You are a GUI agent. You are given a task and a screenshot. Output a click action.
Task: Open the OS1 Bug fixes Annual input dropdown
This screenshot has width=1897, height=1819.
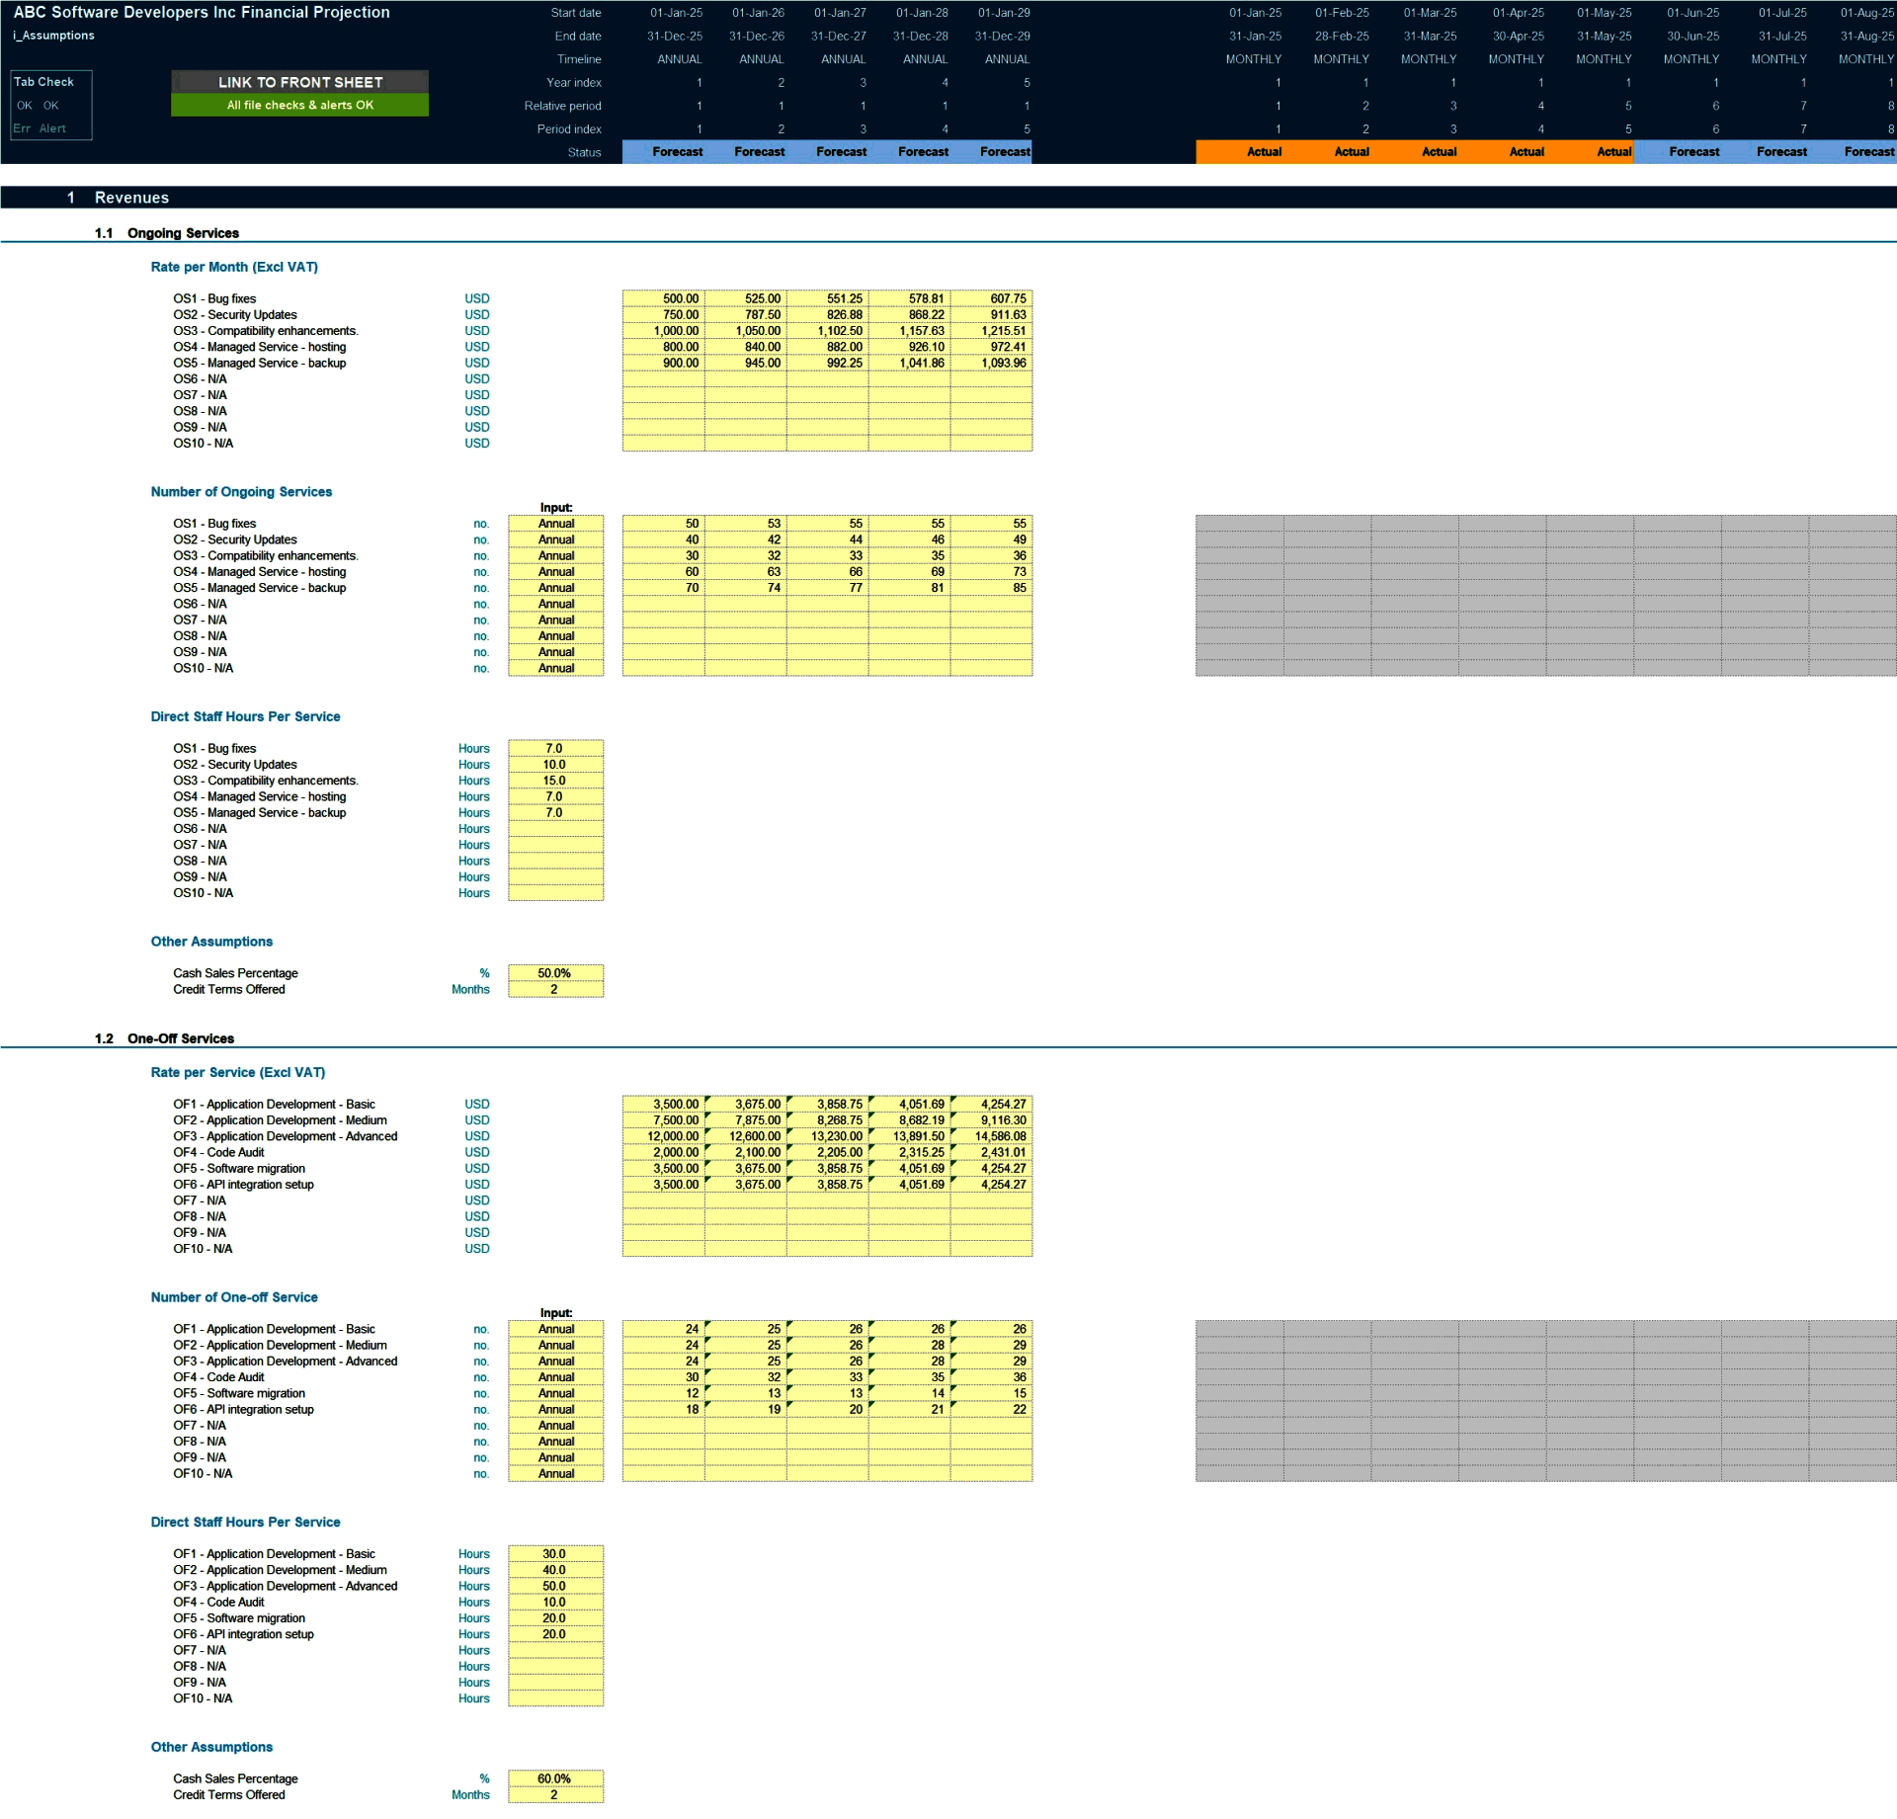point(556,524)
